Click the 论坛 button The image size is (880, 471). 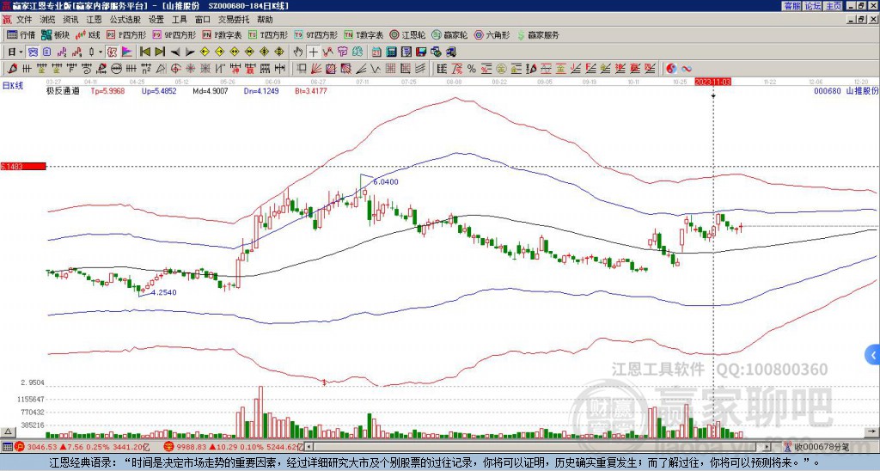[812, 6]
